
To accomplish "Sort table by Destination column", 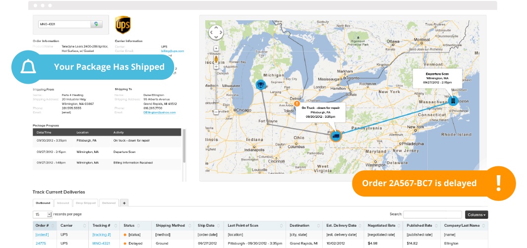I will tap(304, 226).
